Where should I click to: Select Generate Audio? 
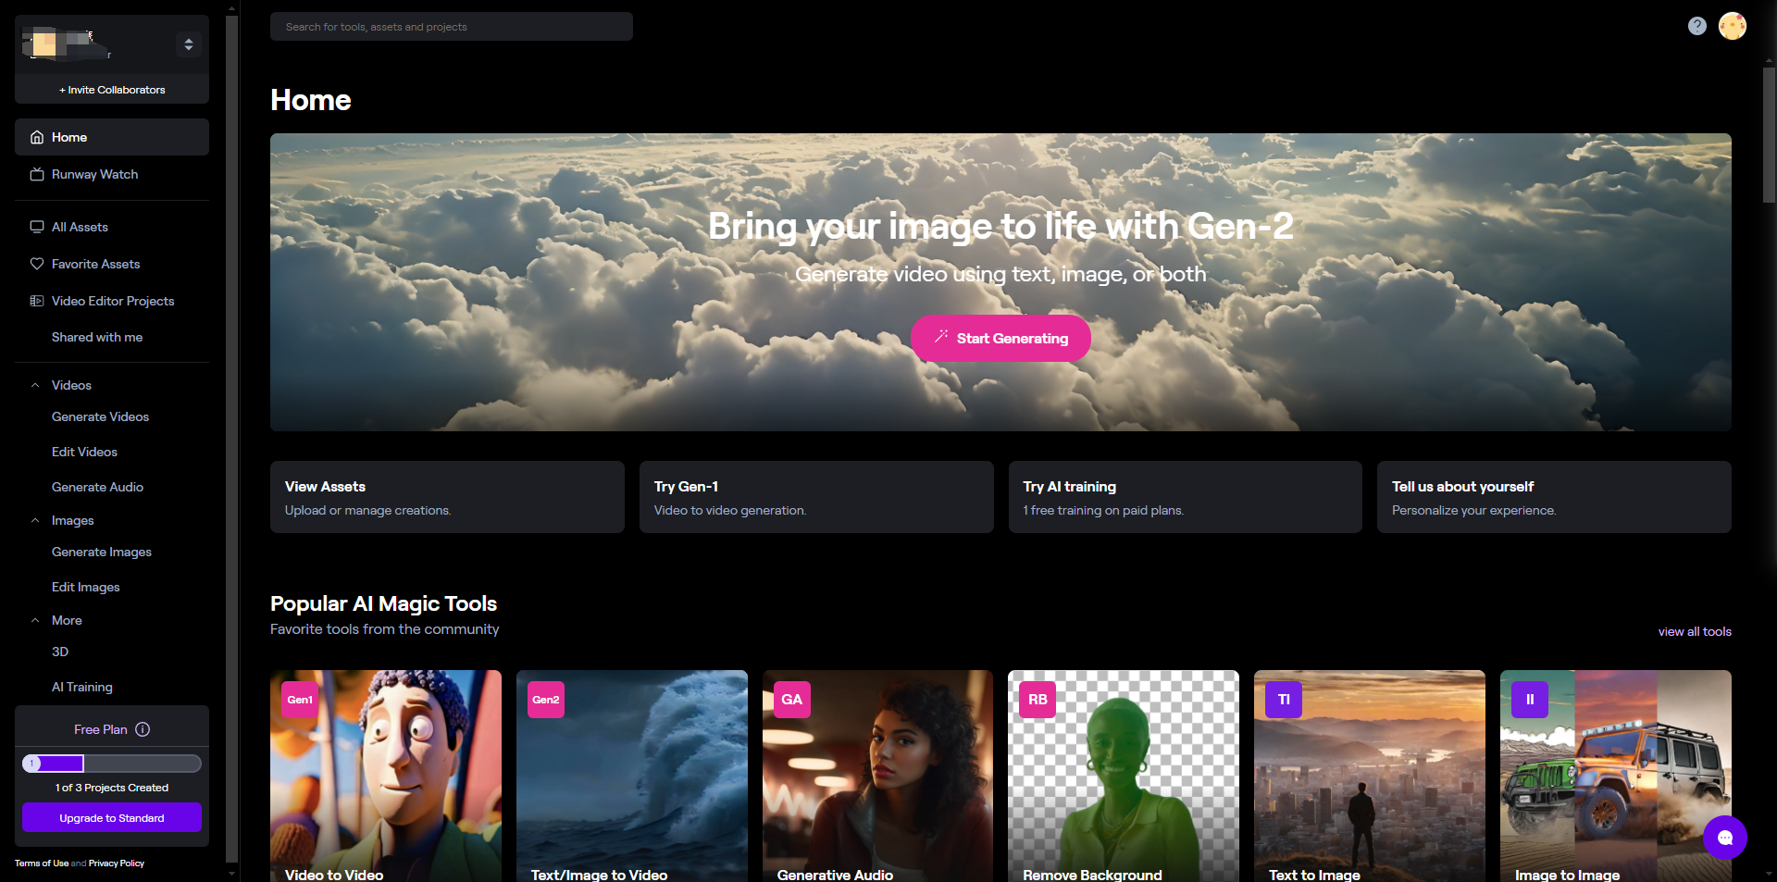97,487
